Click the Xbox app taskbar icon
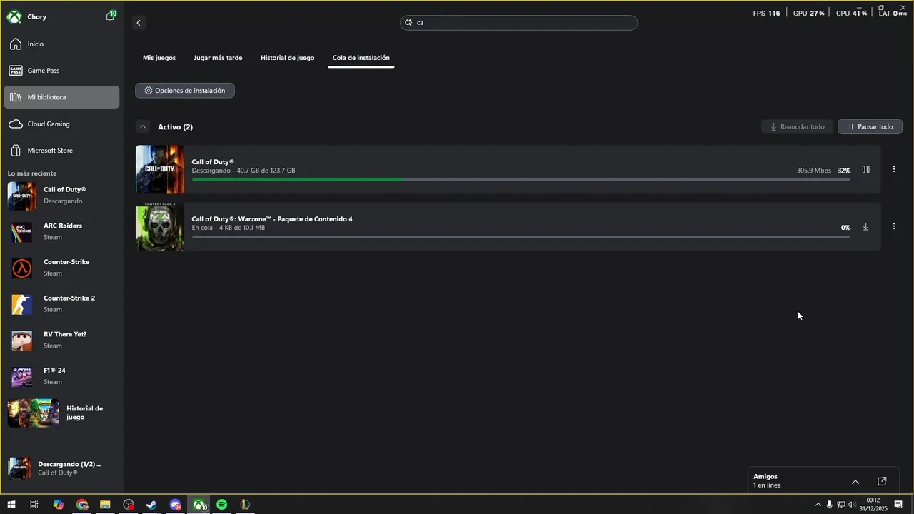The height and width of the screenshot is (514, 914). click(199, 505)
